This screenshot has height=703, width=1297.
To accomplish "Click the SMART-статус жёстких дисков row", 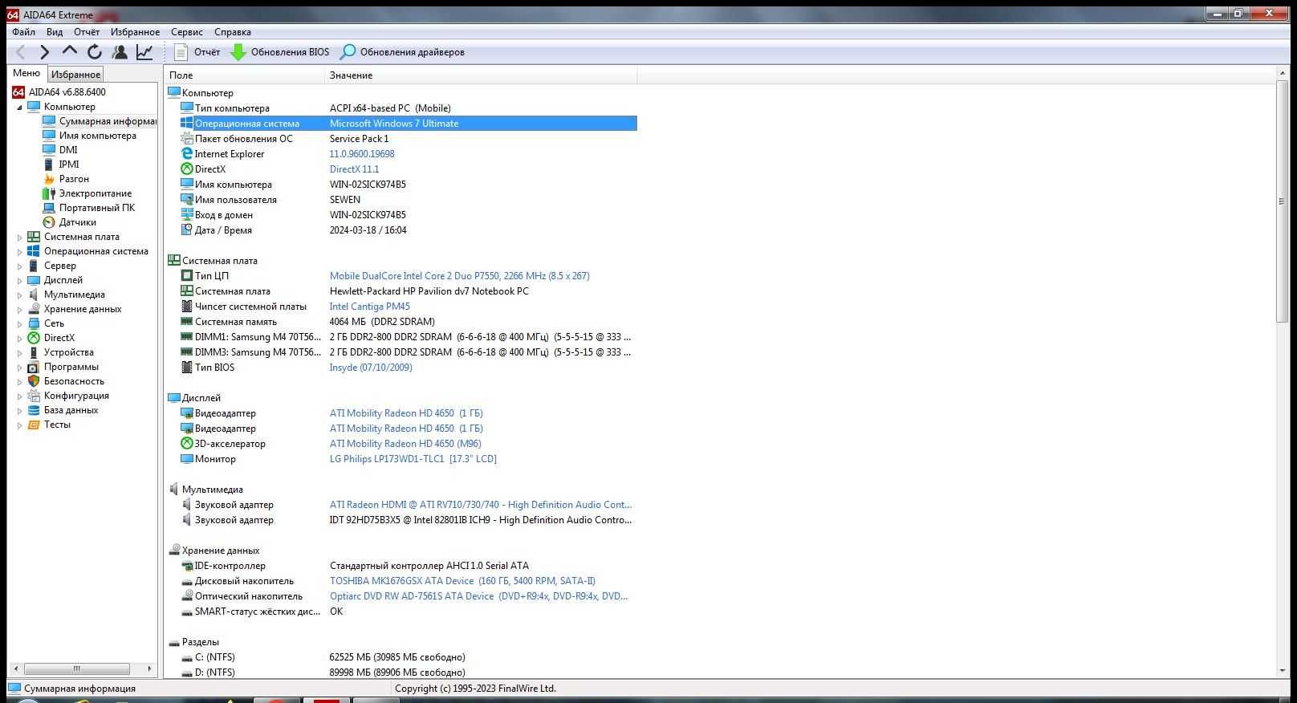I will tap(408, 612).
